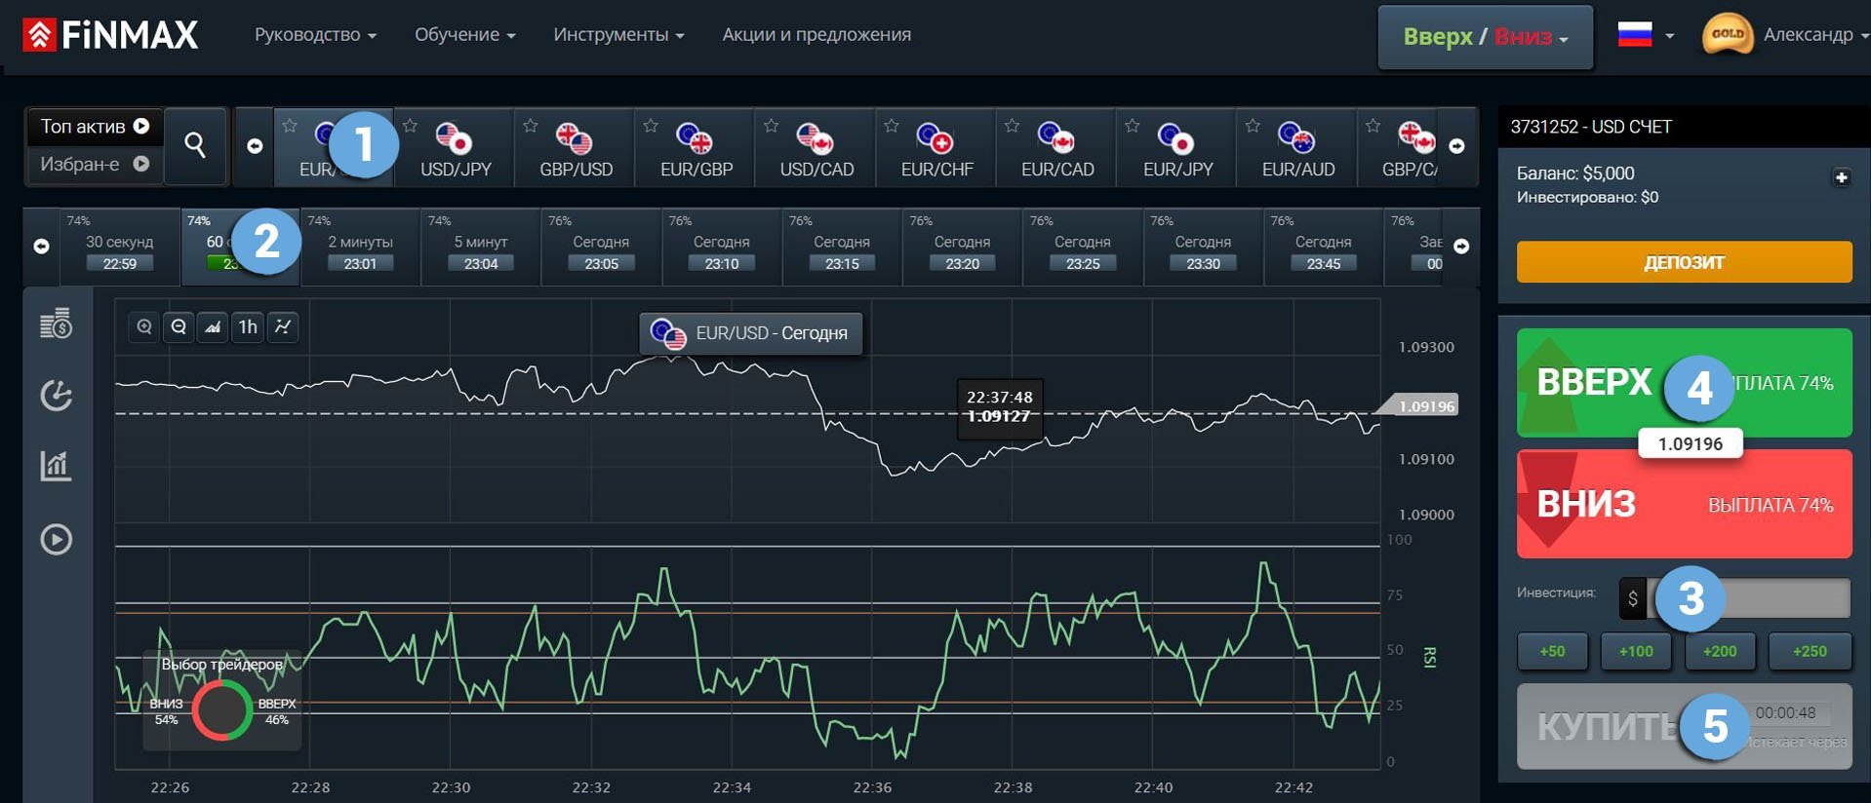Favorite USD/CAD with its star
Screen dimensions: 1871x803
pos(771,126)
